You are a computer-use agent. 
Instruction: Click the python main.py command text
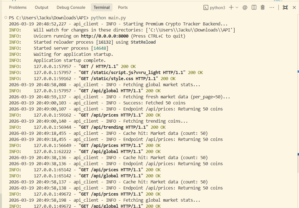pyautogui.click(x=106, y=18)
